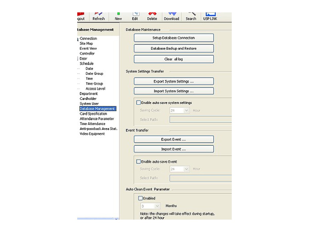Click the Import Event button
Image resolution: width=309 pixels, height=232 pixels.
(x=174, y=149)
